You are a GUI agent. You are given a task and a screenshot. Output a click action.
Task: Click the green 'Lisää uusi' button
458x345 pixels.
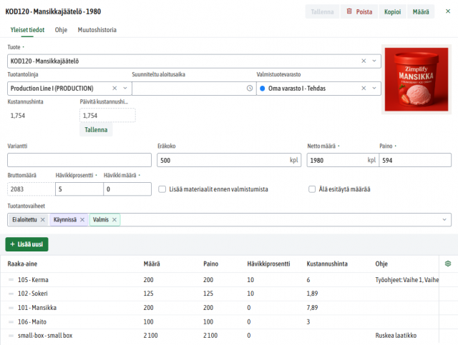27,244
